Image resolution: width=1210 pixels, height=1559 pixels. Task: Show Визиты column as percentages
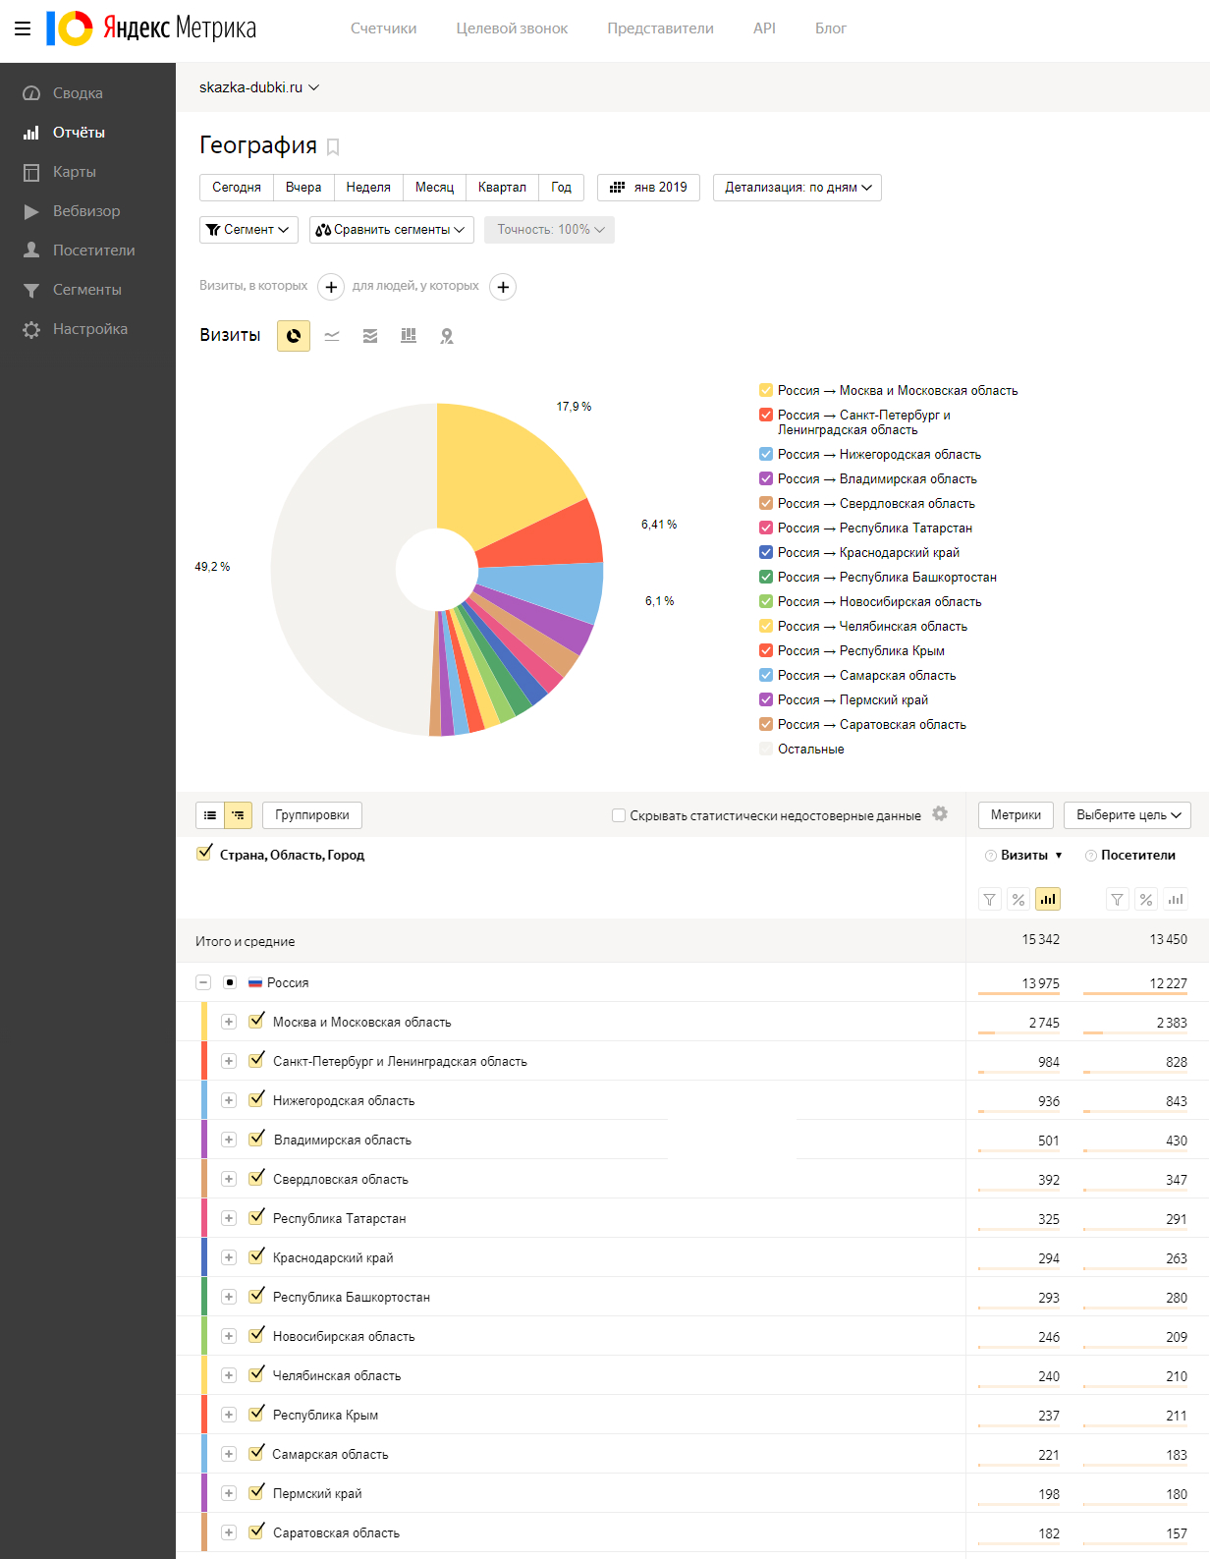coord(1018,899)
